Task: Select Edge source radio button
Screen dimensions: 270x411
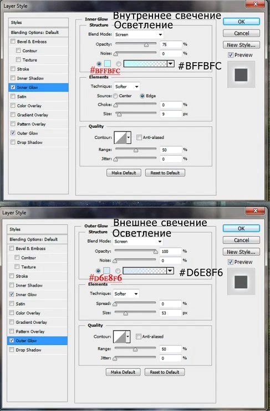Action: point(142,96)
